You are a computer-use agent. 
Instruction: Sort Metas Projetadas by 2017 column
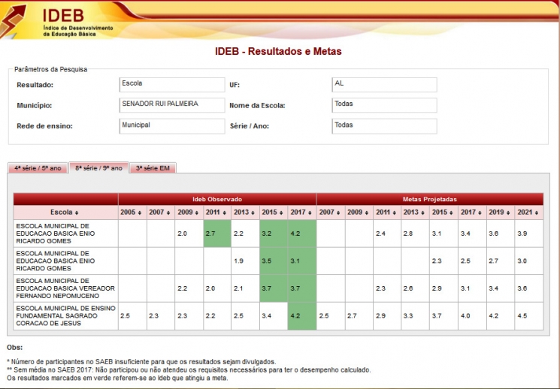[472, 213]
